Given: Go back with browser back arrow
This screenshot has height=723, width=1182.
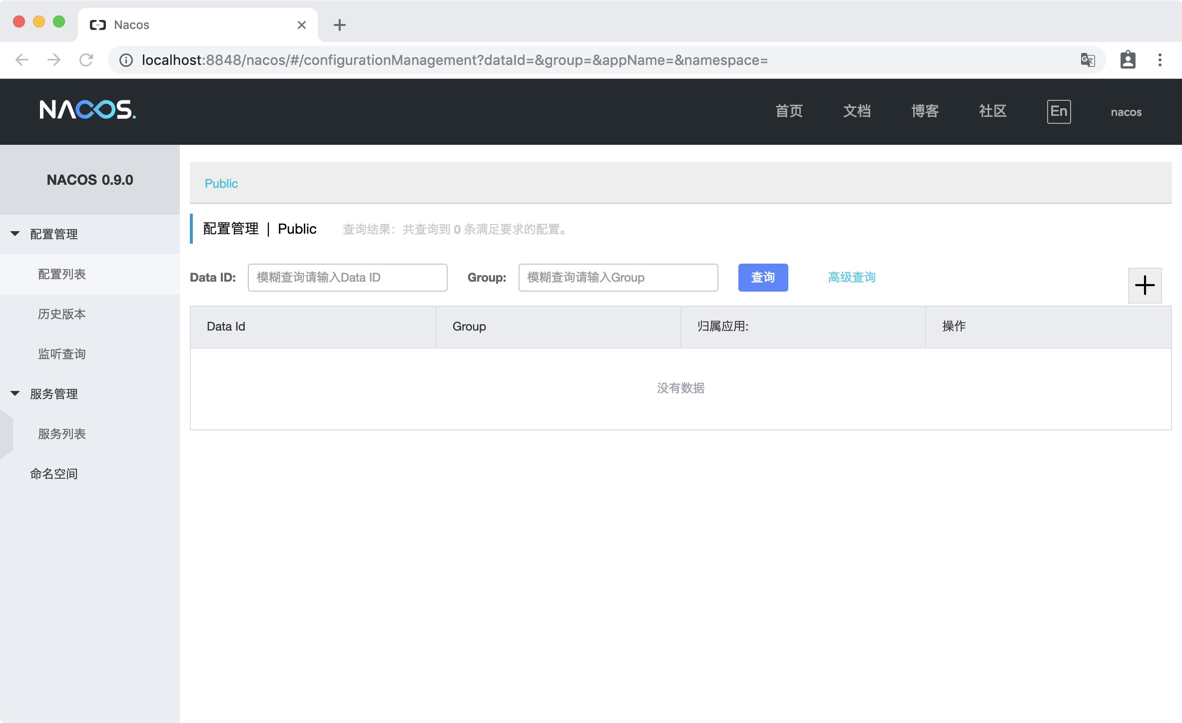Looking at the screenshot, I should [22, 60].
